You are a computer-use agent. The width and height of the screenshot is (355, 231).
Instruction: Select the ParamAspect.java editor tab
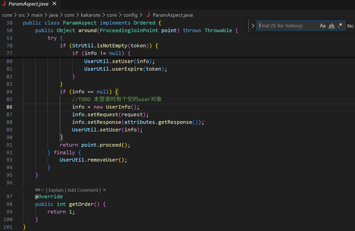click(x=28, y=4)
